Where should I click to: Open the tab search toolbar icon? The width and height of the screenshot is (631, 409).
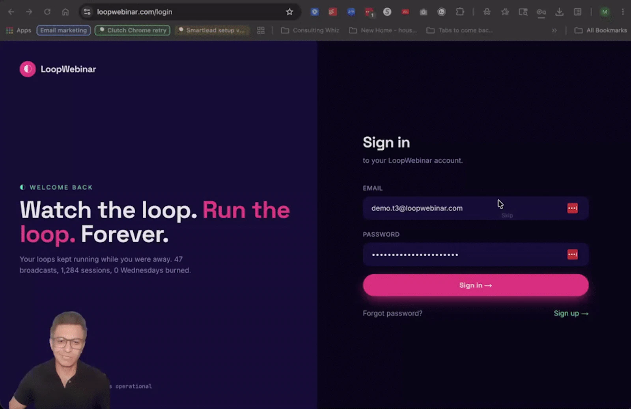click(x=523, y=12)
